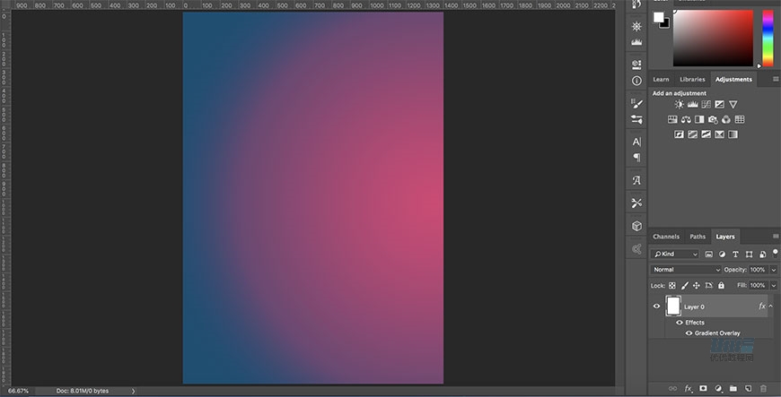Open the Normal blend mode dropdown
Image resolution: width=781 pixels, height=397 pixels.
[x=687, y=270]
